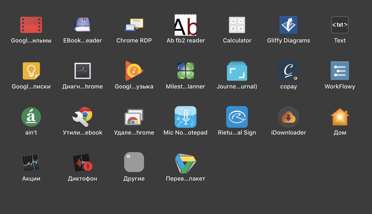
Task: Launch Gliffy Diagrams
Action: click(x=289, y=25)
